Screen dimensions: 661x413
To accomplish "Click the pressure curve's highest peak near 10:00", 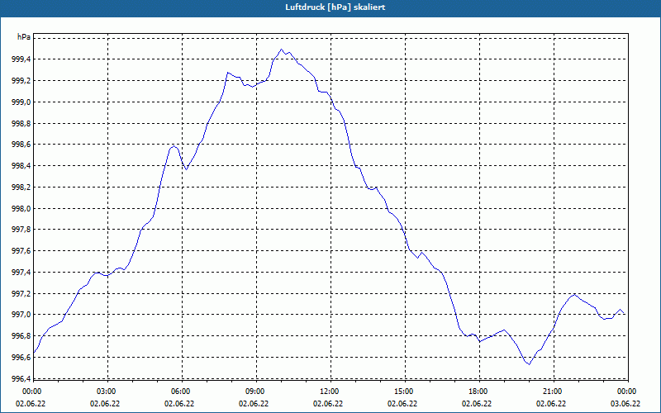I will [282, 50].
